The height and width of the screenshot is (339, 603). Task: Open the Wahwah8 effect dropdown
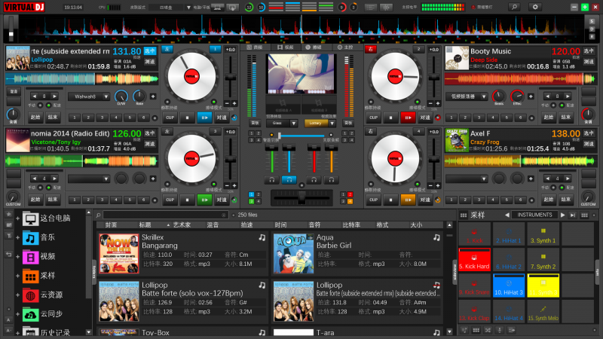click(x=89, y=96)
